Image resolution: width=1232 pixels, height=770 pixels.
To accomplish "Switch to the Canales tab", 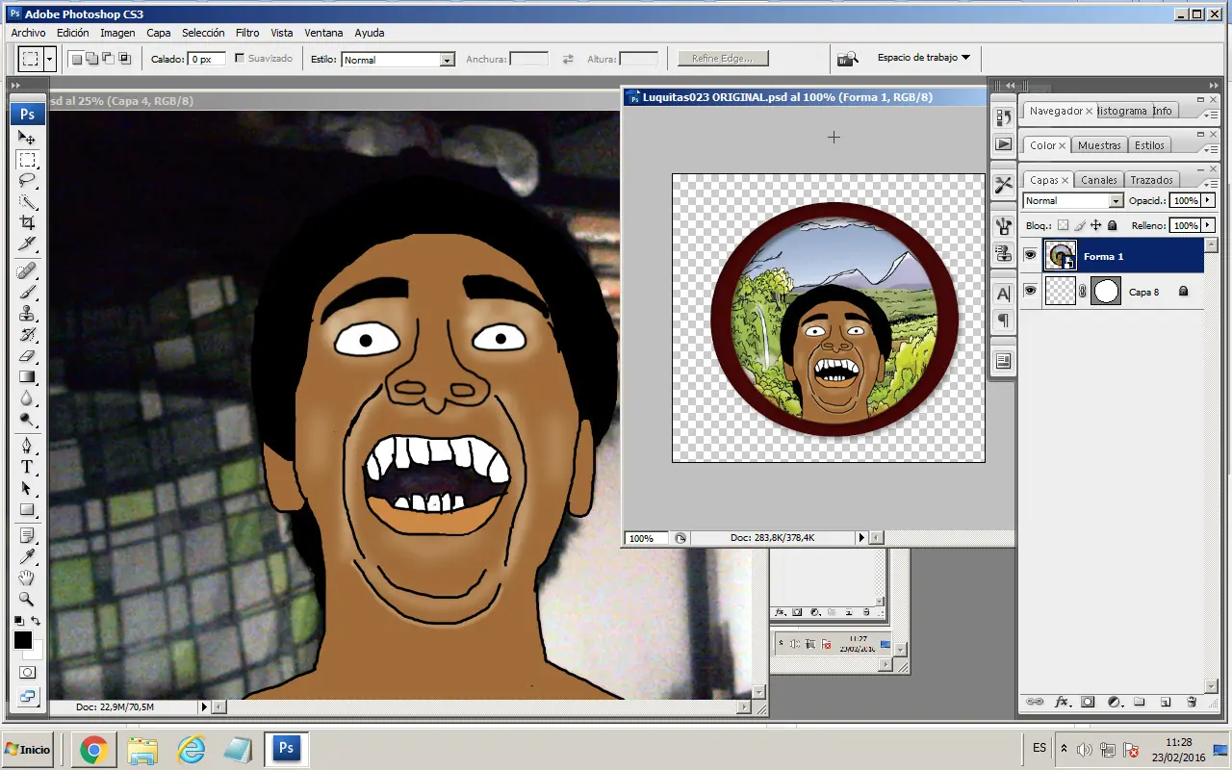I will [x=1099, y=180].
